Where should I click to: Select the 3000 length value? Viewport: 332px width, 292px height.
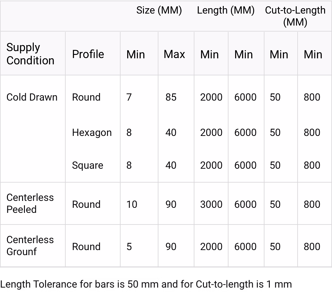[211, 204]
